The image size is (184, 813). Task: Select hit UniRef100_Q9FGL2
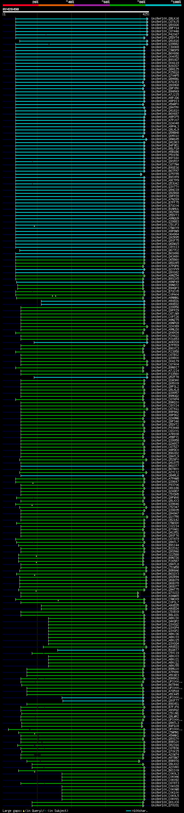[x=165, y=387]
